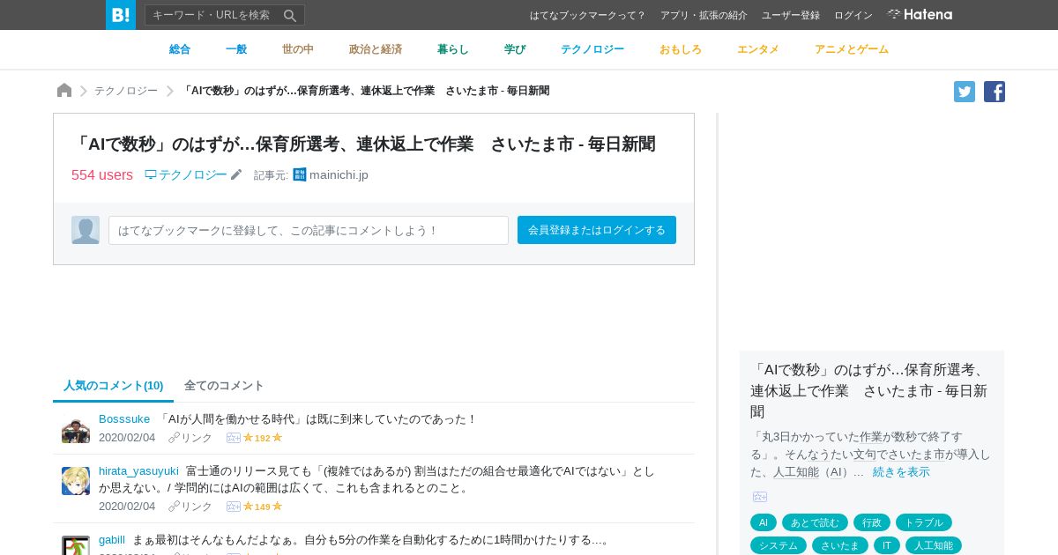Share article on Twitter

click(965, 92)
